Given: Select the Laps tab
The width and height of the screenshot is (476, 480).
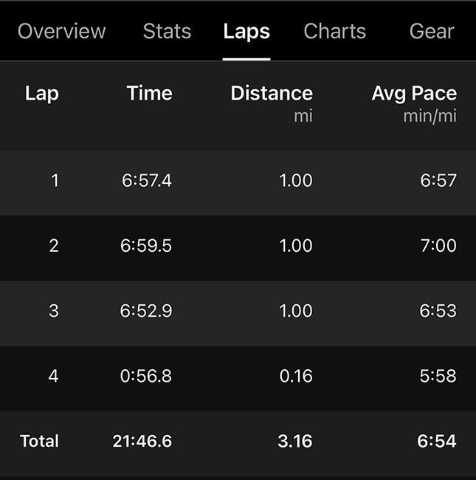Looking at the screenshot, I should click(246, 32).
